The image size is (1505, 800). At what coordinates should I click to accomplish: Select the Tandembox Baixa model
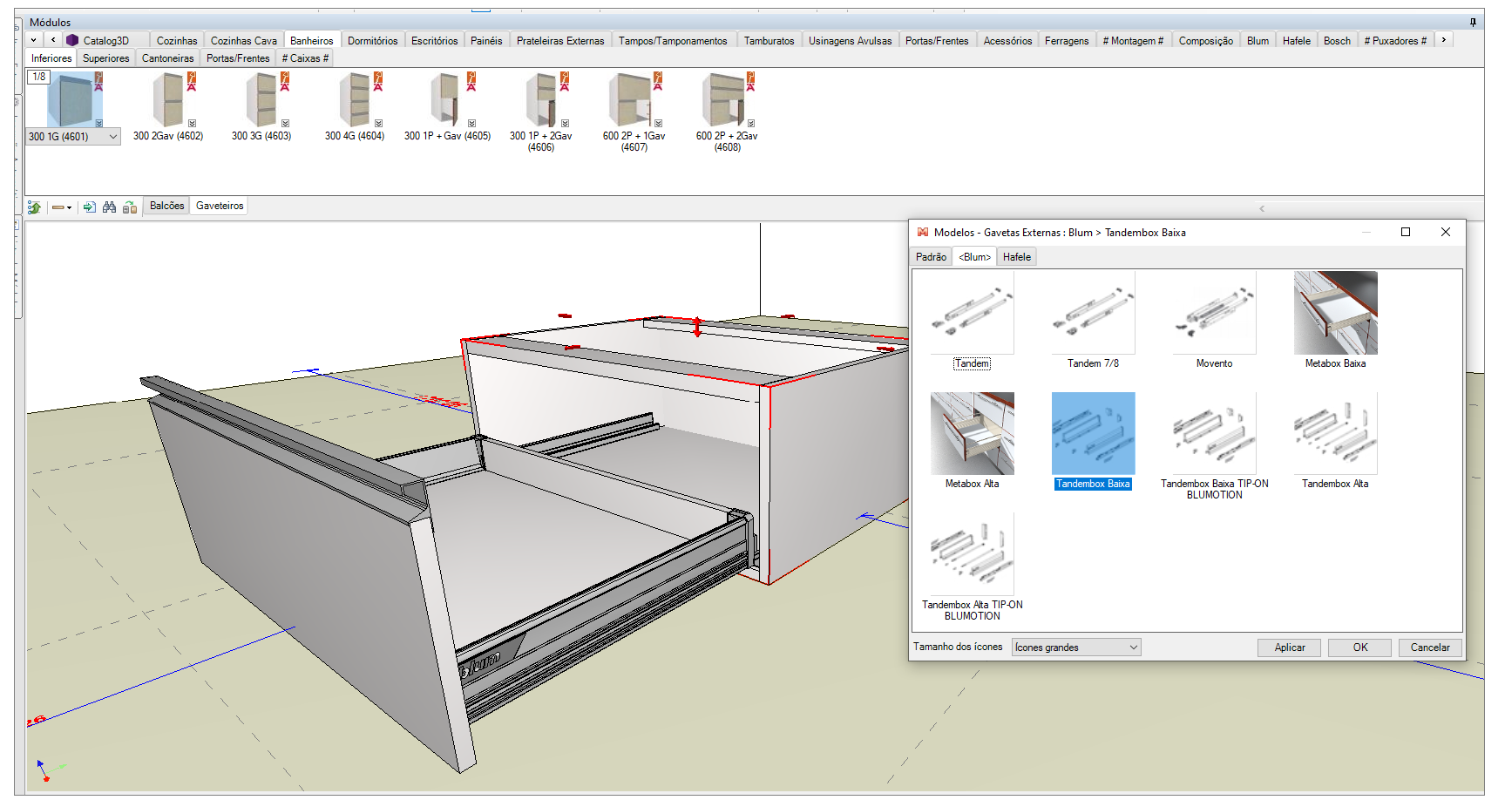[x=1093, y=441]
